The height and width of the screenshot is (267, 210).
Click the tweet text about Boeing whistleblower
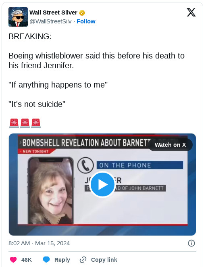pos(96,60)
